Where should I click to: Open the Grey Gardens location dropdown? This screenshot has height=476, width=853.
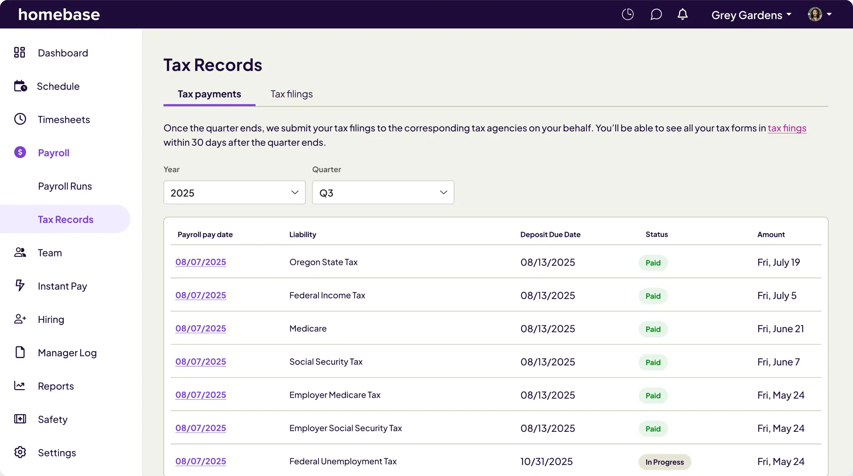pyautogui.click(x=751, y=15)
